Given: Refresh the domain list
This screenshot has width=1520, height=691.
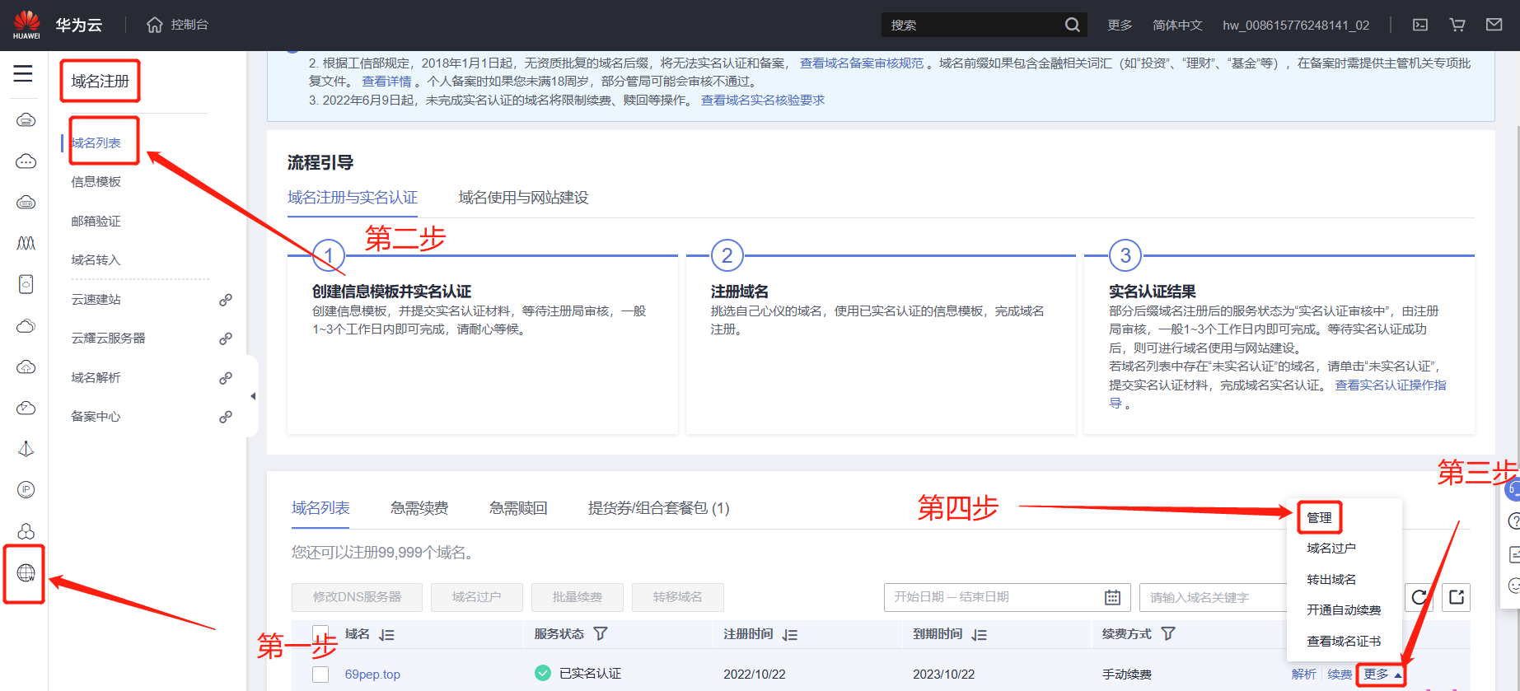Looking at the screenshot, I should [x=1419, y=597].
